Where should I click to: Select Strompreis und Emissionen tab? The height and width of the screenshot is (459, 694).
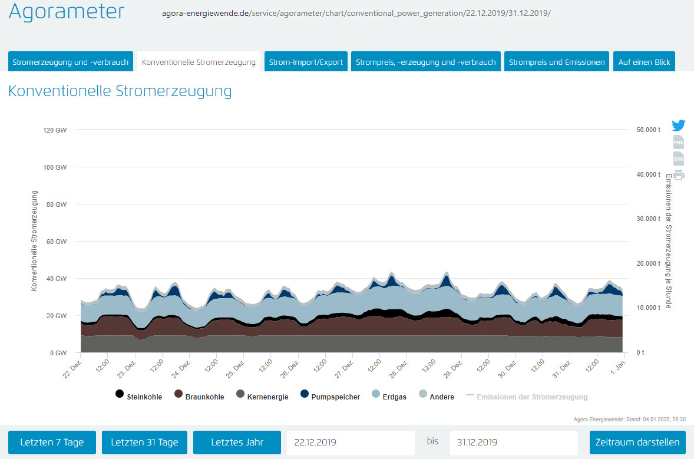[557, 62]
